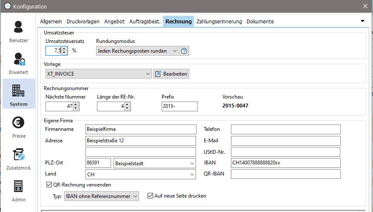Toggle Auf neue Seite drucken checkbox
373x212 pixels.
tap(150, 196)
